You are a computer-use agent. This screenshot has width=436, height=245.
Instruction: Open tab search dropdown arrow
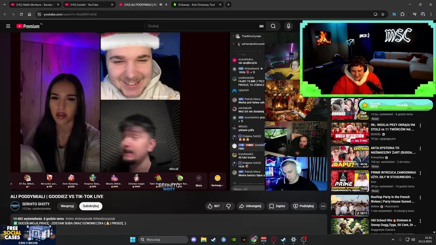tap(4, 5)
